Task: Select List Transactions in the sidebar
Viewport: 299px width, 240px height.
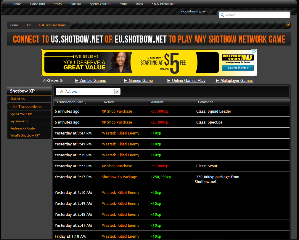Action: [26, 107]
